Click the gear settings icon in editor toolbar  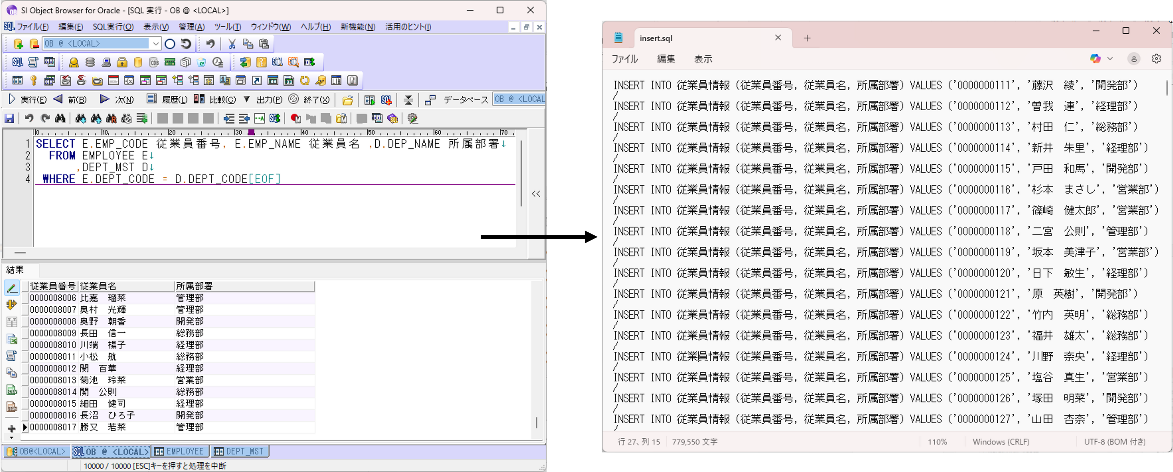tap(413, 118)
